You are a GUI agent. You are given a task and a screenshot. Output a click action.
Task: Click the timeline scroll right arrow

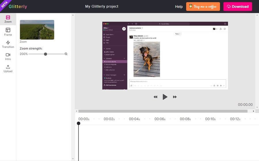(x=254, y=111)
